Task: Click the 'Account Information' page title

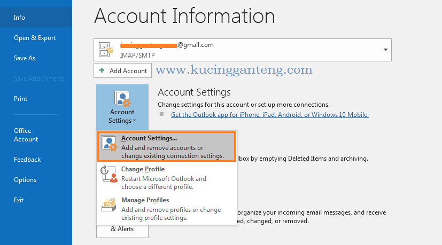Action: point(184,16)
